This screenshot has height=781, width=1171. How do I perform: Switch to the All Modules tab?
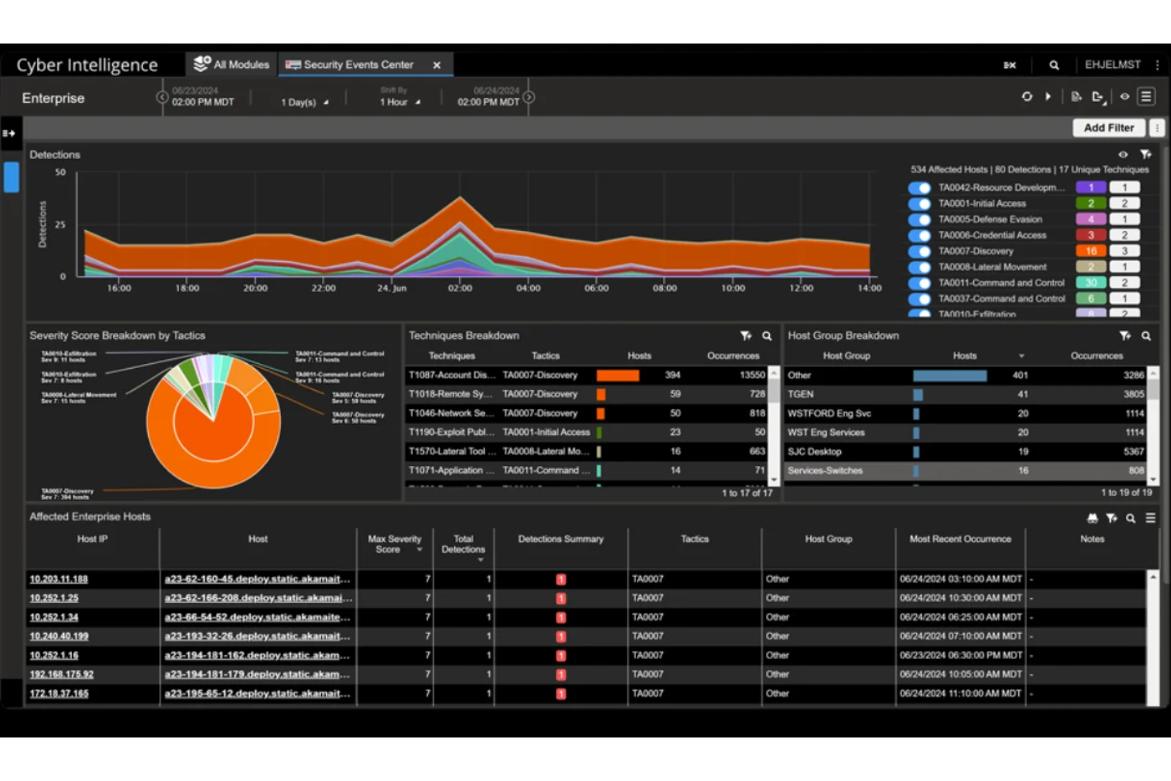[x=231, y=64]
